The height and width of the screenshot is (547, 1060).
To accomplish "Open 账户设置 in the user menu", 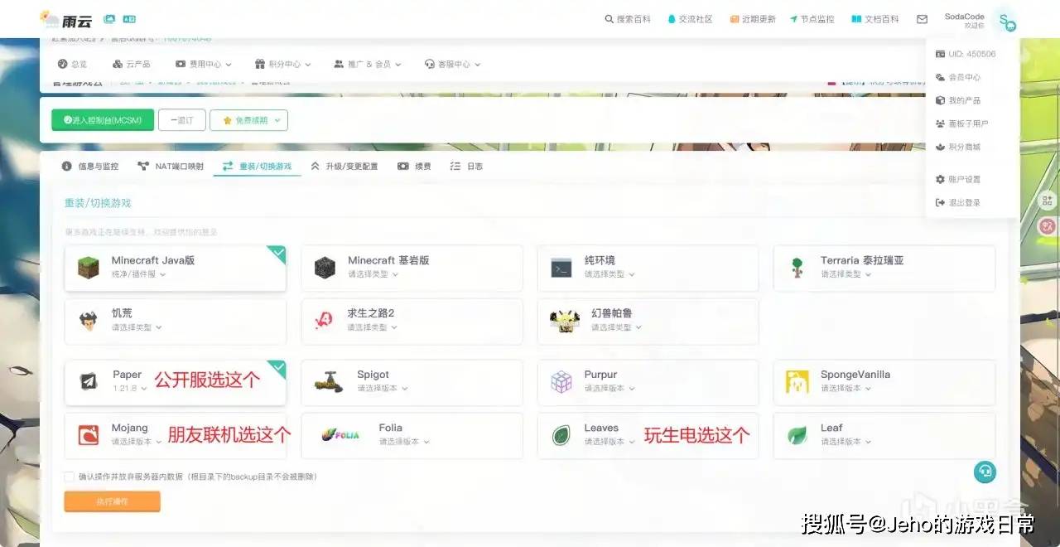I will (x=958, y=179).
